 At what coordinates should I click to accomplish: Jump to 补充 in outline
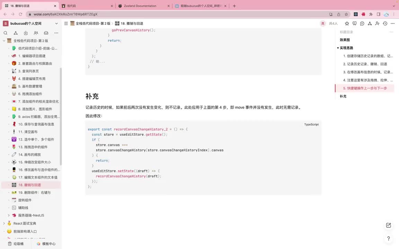click(343, 96)
